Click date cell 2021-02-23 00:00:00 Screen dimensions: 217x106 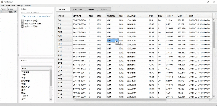[201, 97]
